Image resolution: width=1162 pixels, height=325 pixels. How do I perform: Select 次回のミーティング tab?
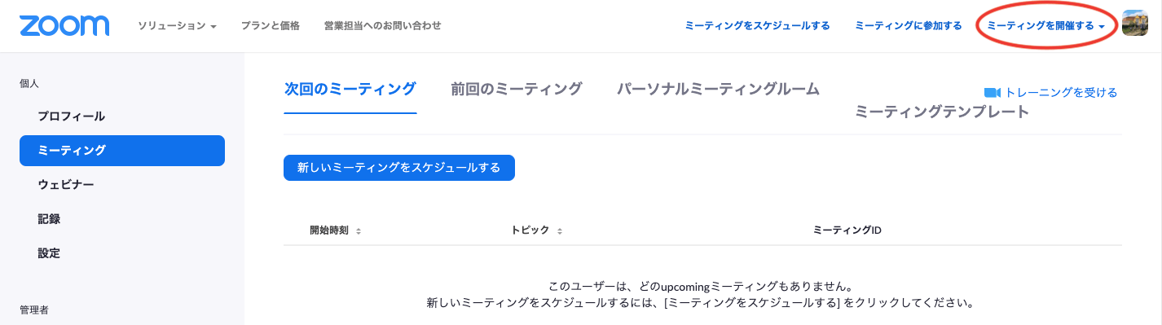[x=350, y=90]
